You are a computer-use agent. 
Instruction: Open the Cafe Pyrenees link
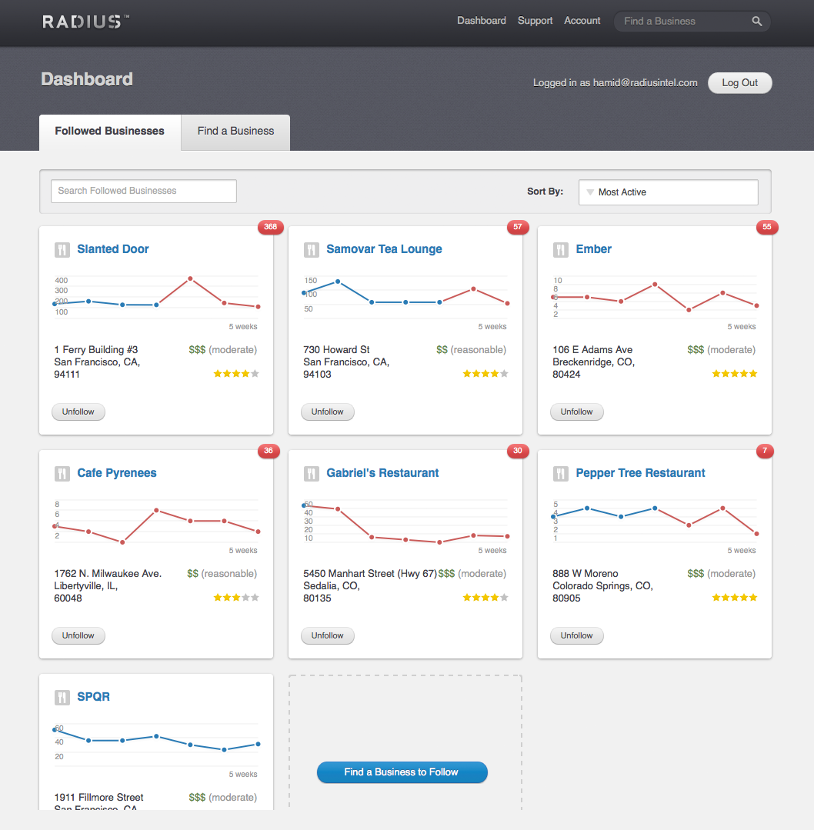[x=117, y=473]
